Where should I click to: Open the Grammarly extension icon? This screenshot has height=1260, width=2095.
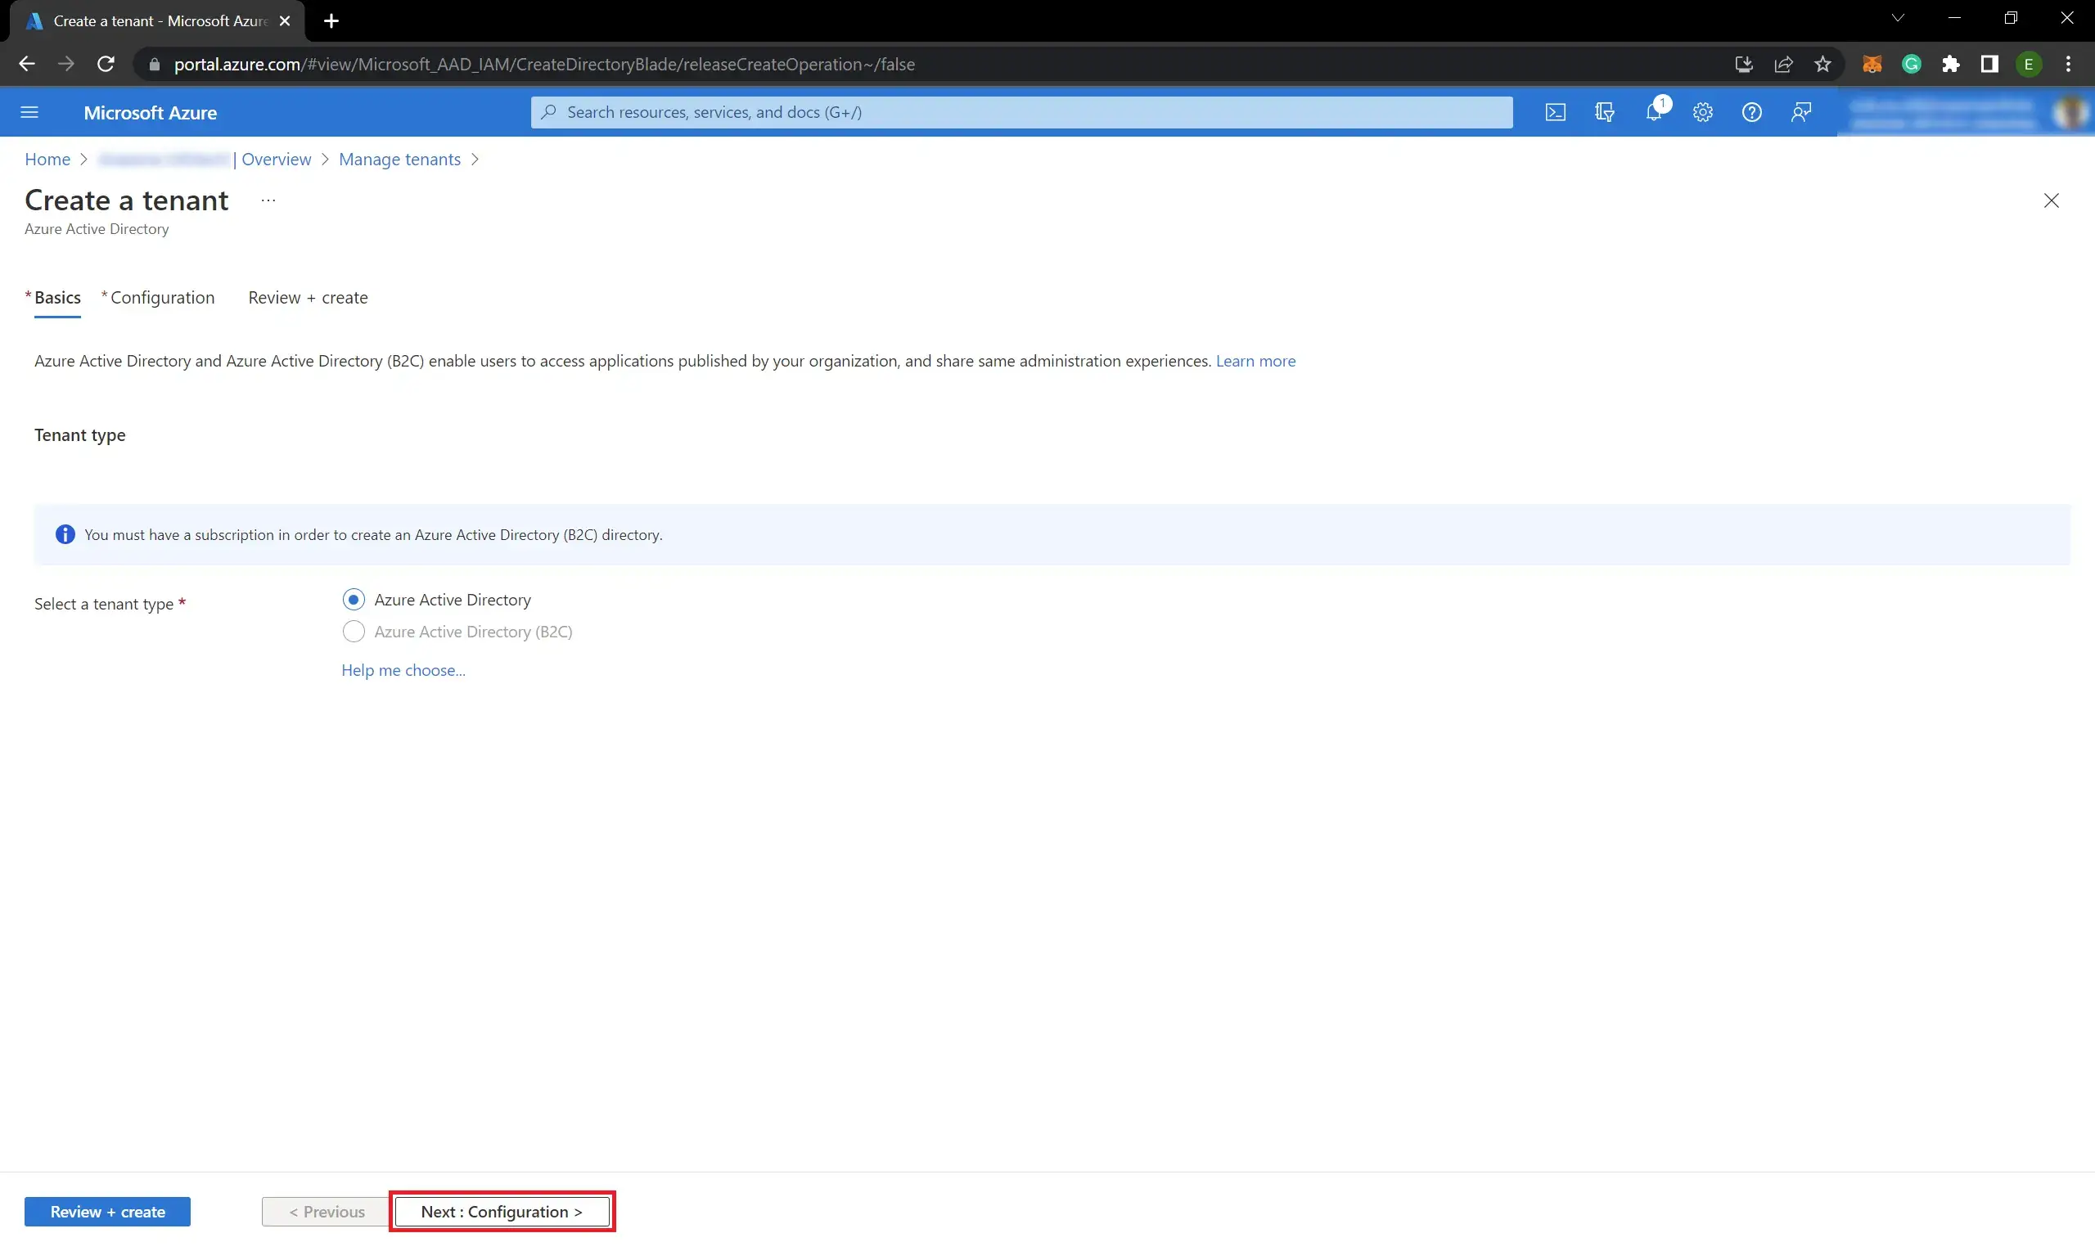[1911, 65]
